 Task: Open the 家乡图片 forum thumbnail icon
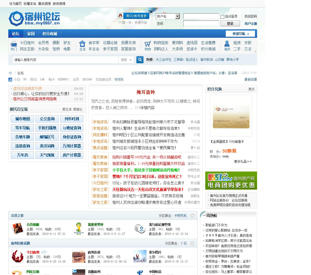pos(140,256)
